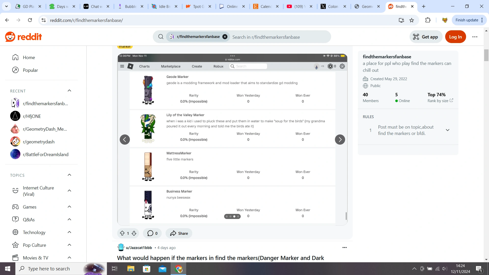Image resolution: width=489 pixels, height=275 pixels.
Task: Collapse the Topics section
Action: click(69, 175)
